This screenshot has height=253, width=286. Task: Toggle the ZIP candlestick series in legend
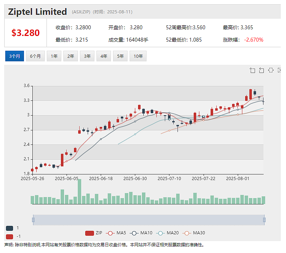(94, 233)
